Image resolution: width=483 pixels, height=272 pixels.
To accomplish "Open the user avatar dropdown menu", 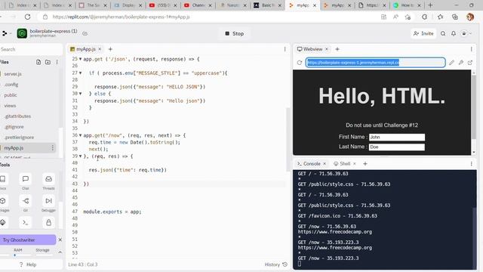I will coord(466,33).
